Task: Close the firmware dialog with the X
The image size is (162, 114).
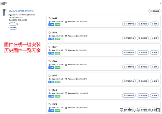Action: (x=161, y=3)
